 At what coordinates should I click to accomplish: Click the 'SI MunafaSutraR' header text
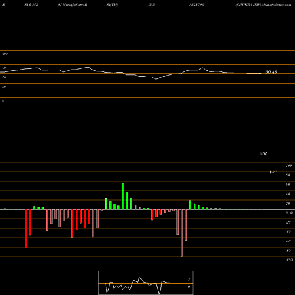coord(73,5)
